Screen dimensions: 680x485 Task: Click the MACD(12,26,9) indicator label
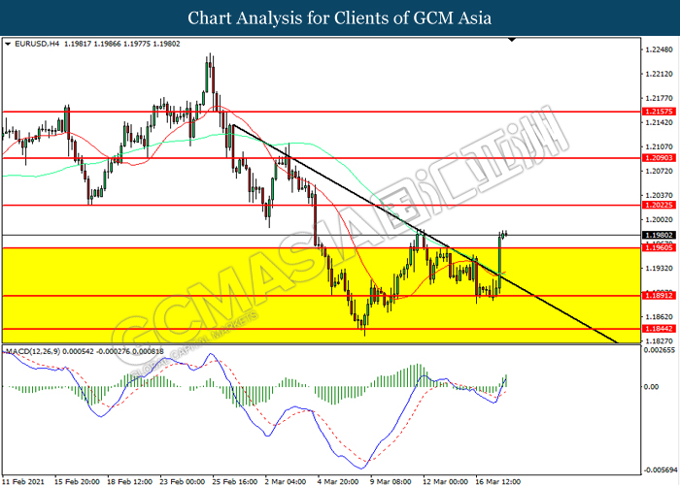(33, 351)
